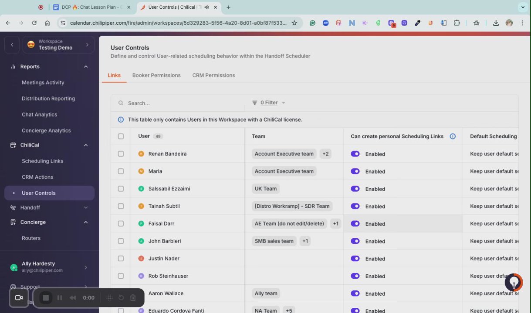Open Meetings Activity report
Image resolution: width=531 pixels, height=313 pixels.
(x=43, y=83)
